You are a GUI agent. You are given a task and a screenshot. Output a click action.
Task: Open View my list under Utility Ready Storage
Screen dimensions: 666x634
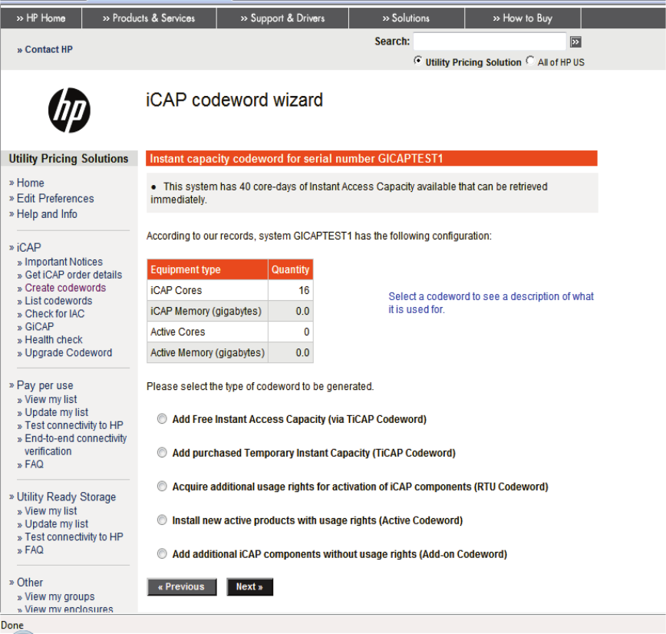tap(51, 510)
